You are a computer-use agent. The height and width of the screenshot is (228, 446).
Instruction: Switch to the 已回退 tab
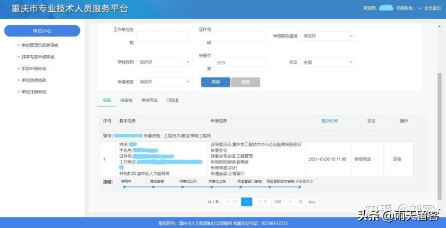click(x=172, y=100)
